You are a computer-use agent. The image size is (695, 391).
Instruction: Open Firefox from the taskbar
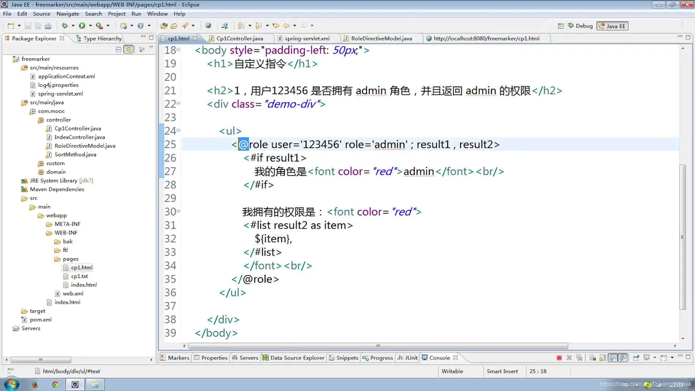[x=35, y=385]
